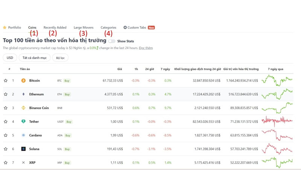
Task: Open Ethereum 7-day sparkline chart
Action: pyautogui.click(x=277, y=94)
